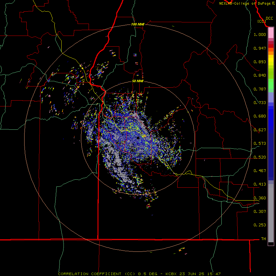Click the 0.360 value on the color scale
The image size is (276, 276).
pos(260,198)
